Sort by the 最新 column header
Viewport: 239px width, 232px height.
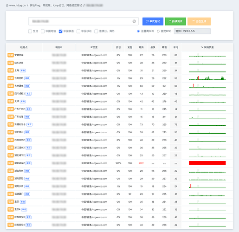tap(142, 47)
